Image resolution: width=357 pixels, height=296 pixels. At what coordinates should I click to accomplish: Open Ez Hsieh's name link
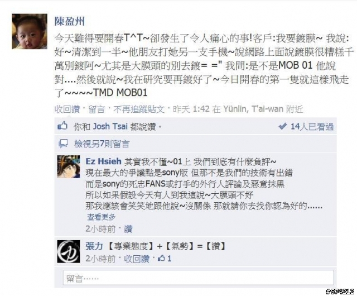[104, 161]
